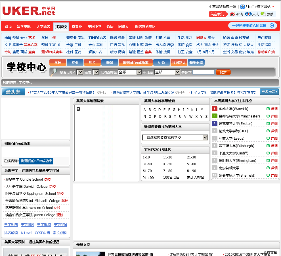281x256 pixels.
Task: Click the UKER.net site logo
Action: click(29, 11)
